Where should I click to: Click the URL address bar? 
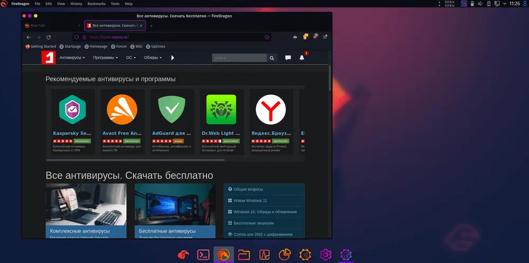click(171, 38)
